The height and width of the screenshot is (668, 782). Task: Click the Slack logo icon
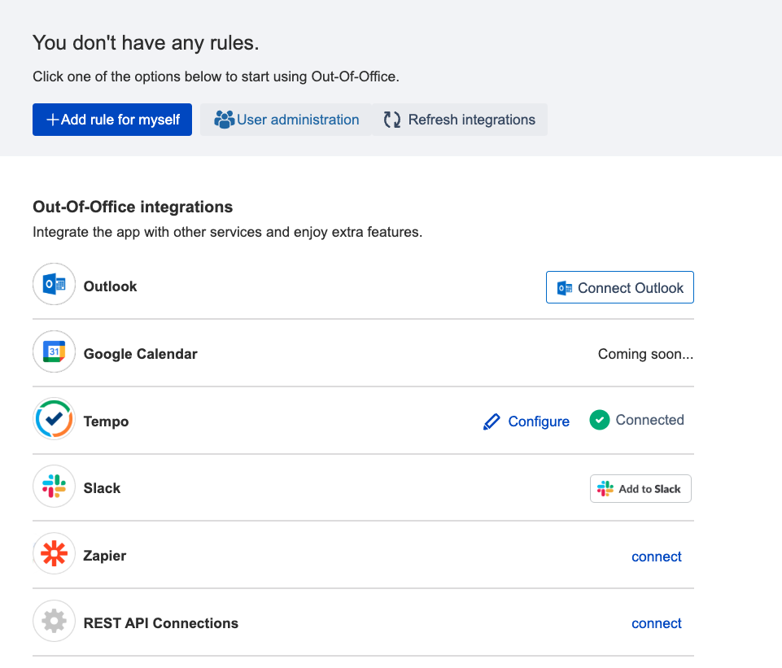(54, 486)
